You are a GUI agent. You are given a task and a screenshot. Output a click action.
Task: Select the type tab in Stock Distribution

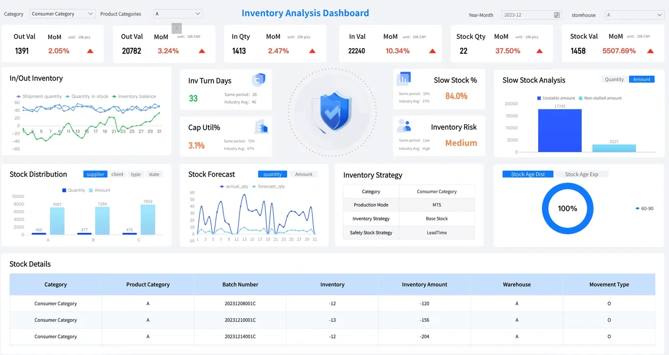click(x=136, y=174)
